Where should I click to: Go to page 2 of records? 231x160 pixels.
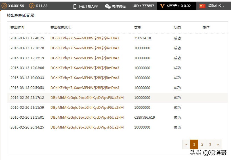tap(202, 144)
